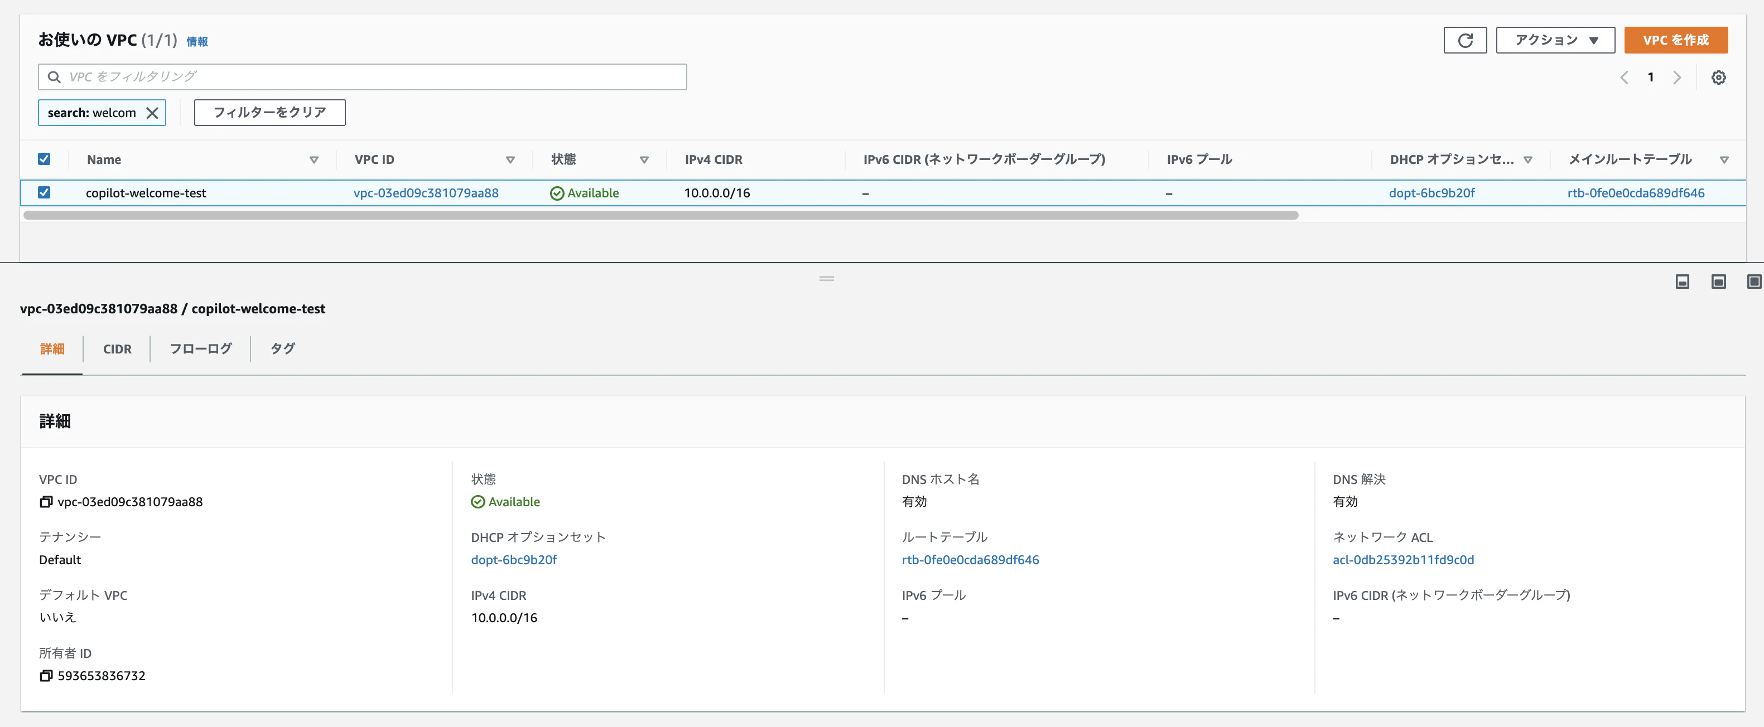
Task: Sort by VPC ID column arrow
Action: 510,160
